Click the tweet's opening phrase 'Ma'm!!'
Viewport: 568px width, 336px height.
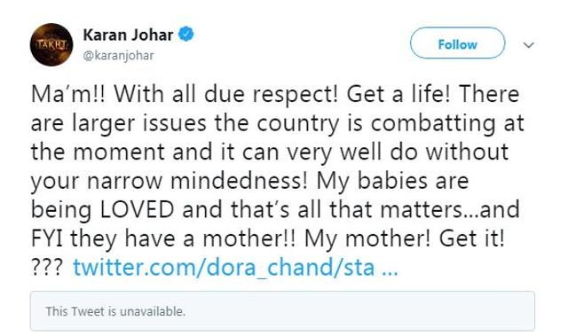(67, 94)
